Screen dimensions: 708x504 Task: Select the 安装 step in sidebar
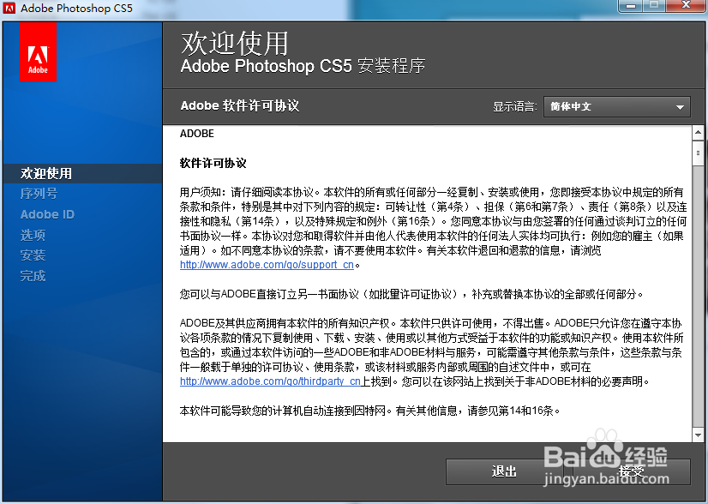(x=33, y=255)
